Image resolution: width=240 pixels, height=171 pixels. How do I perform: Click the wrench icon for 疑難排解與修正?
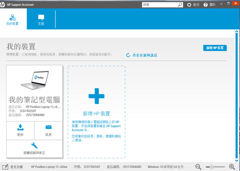coord(34,146)
